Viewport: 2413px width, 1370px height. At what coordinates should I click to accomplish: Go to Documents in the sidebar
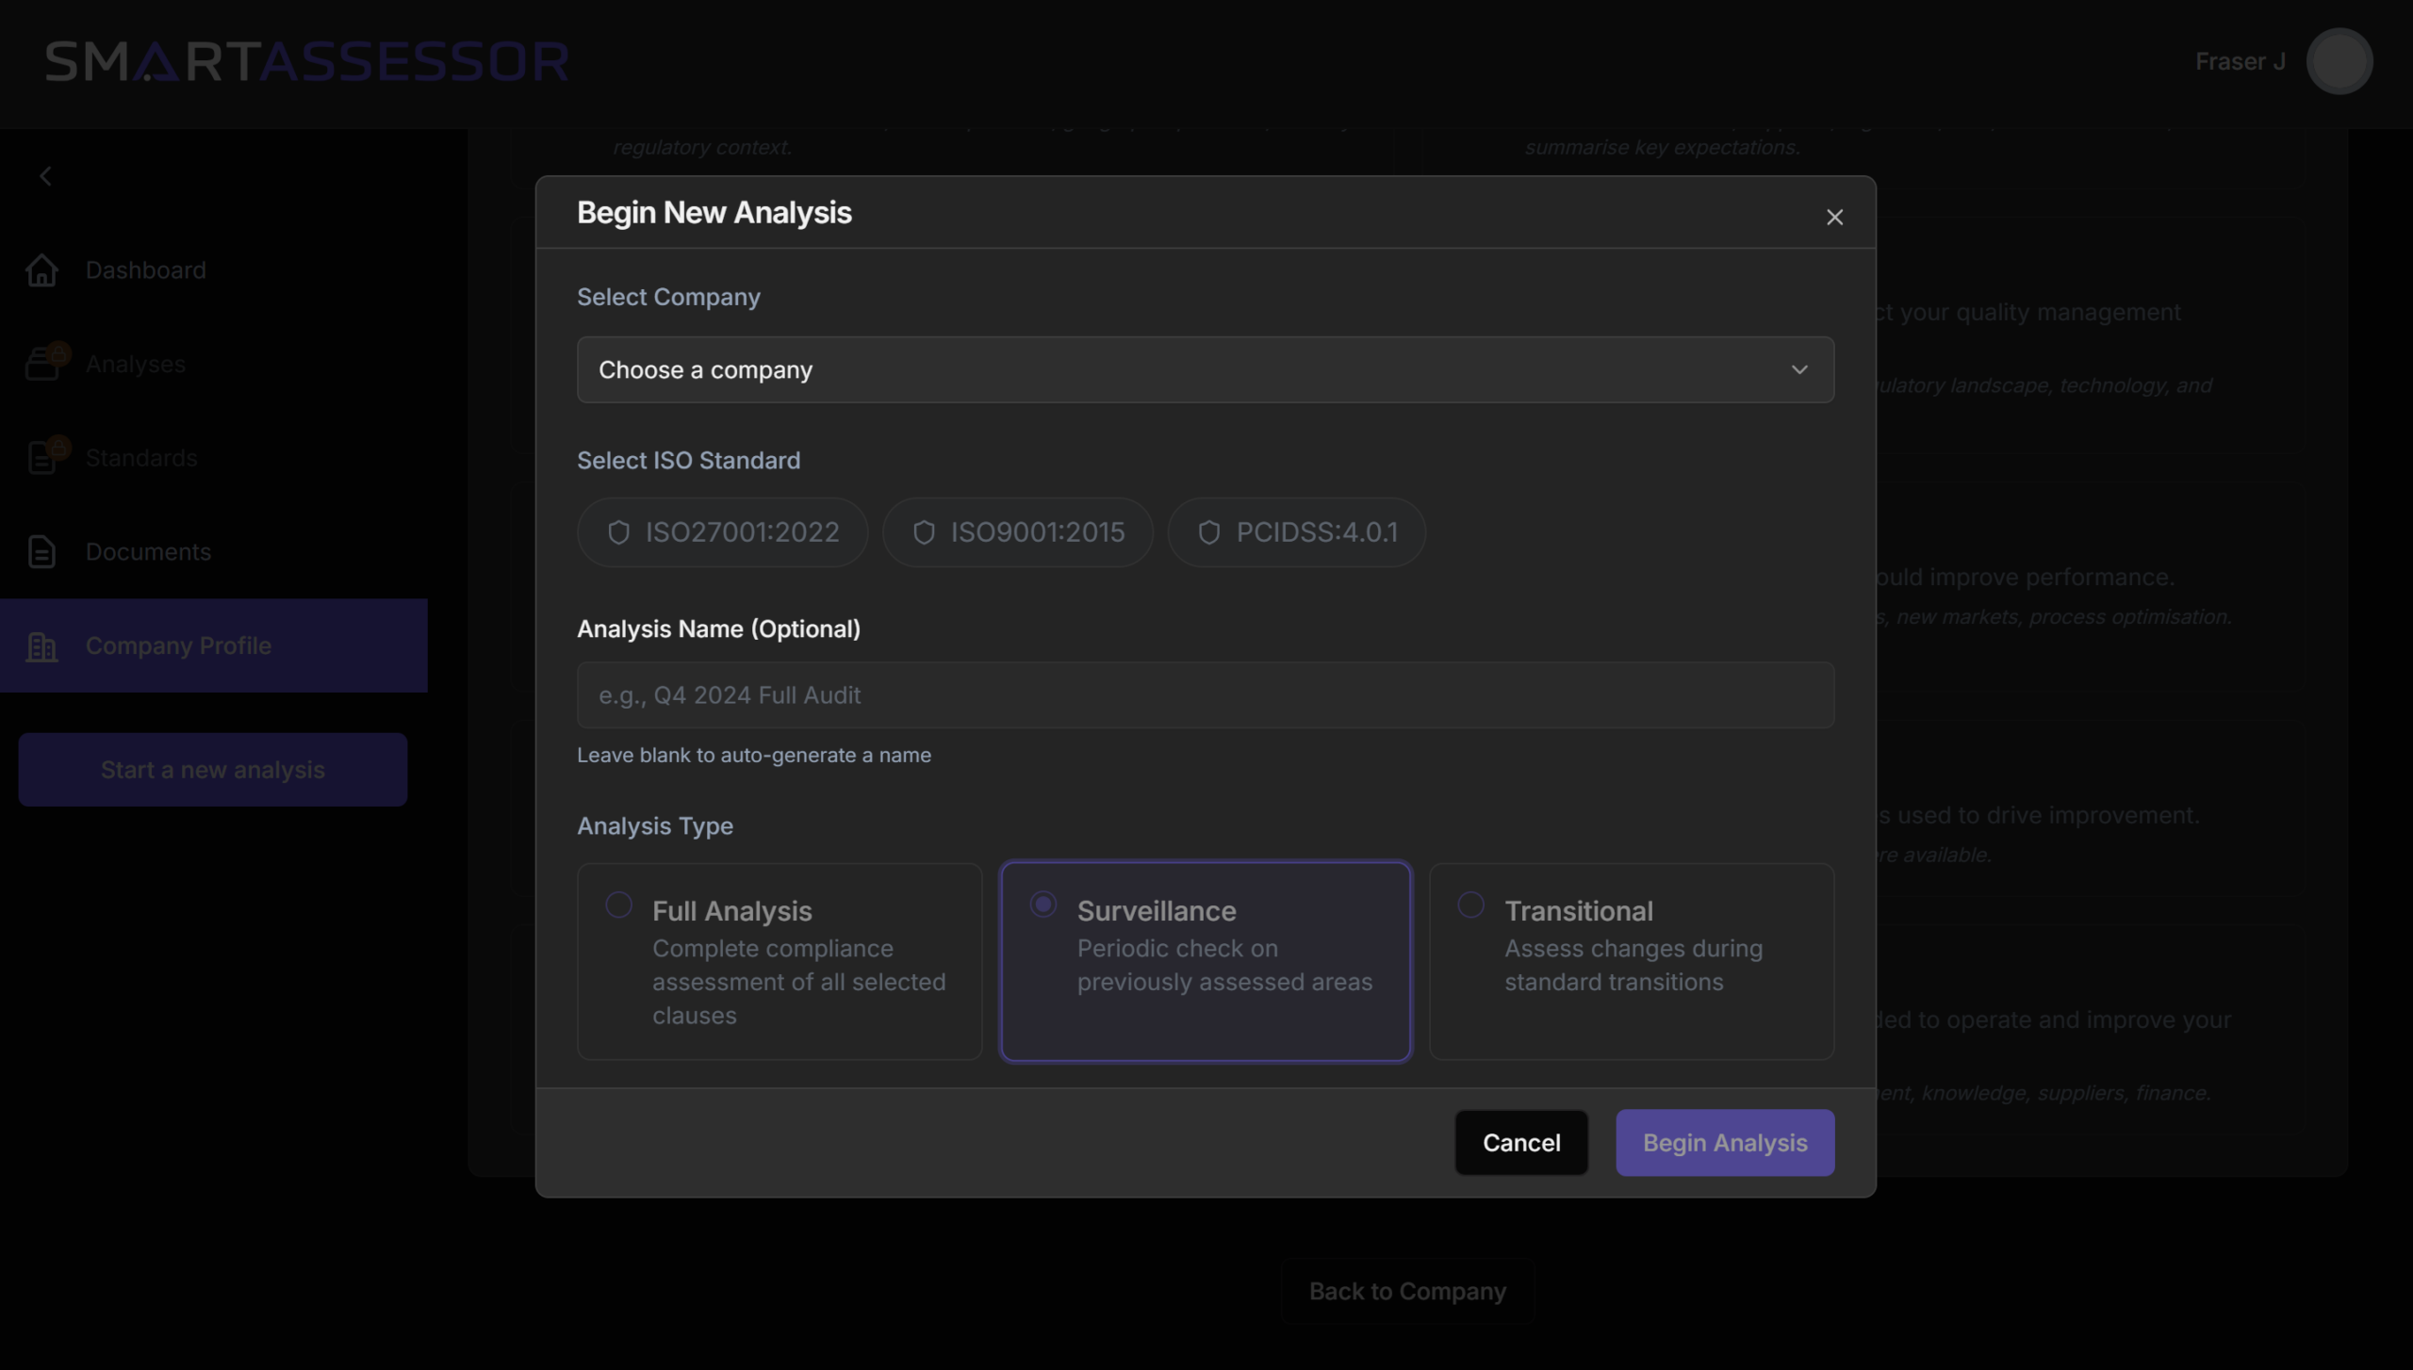click(148, 552)
